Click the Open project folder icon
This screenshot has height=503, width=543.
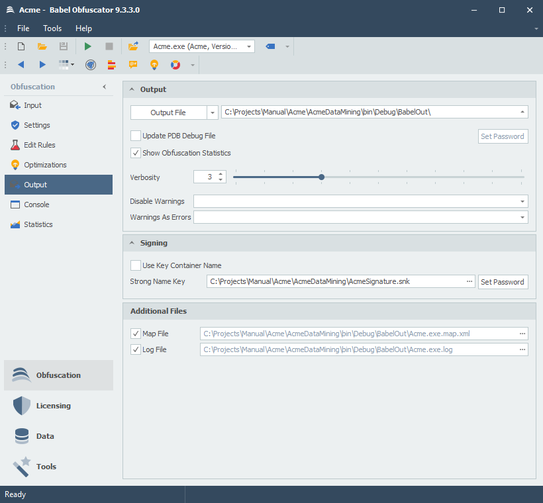42,46
